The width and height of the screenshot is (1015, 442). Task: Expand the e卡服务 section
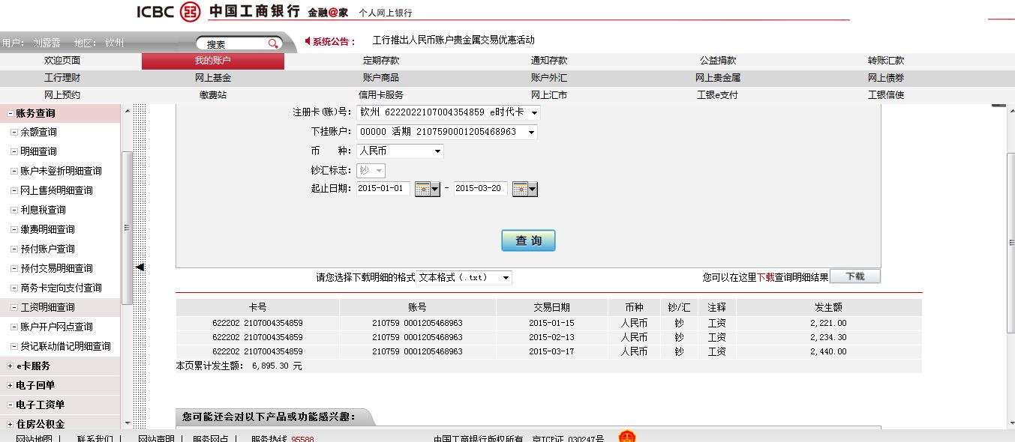[x=10, y=366]
